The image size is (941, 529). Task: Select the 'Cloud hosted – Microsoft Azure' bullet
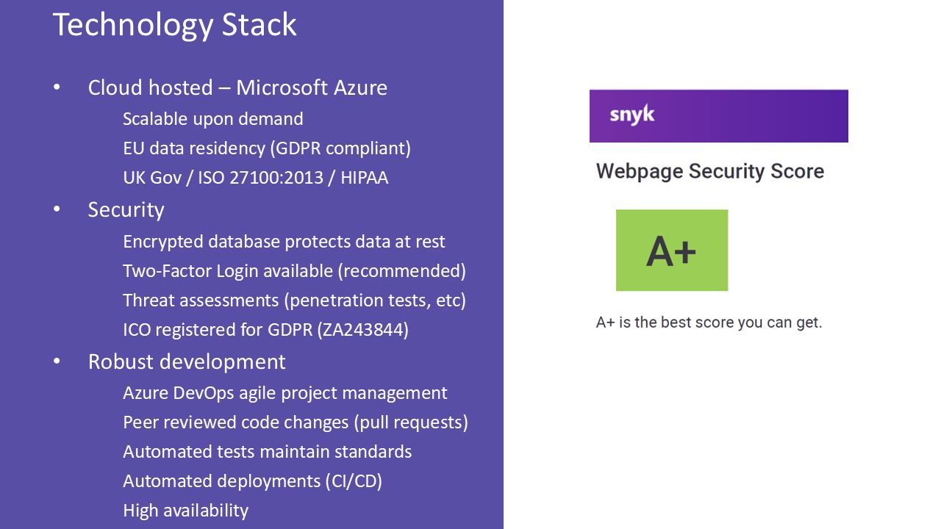[x=237, y=87]
